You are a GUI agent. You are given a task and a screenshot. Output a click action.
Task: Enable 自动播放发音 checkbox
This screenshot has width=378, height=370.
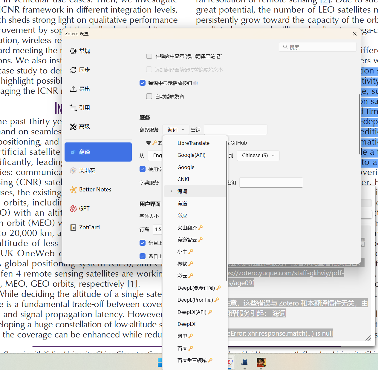(149, 96)
